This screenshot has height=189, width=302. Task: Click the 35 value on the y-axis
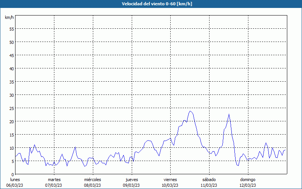click(12, 82)
